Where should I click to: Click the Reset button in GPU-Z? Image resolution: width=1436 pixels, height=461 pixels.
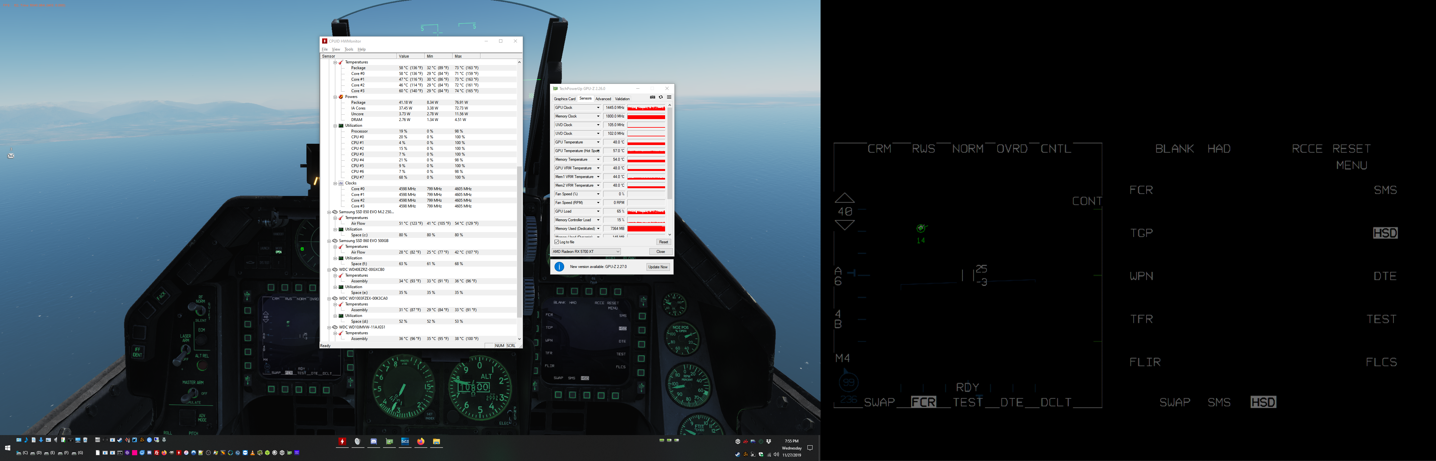click(664, 242)
